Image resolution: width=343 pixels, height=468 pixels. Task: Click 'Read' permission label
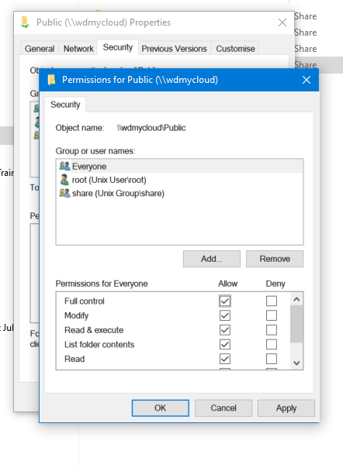pos(74,359)
